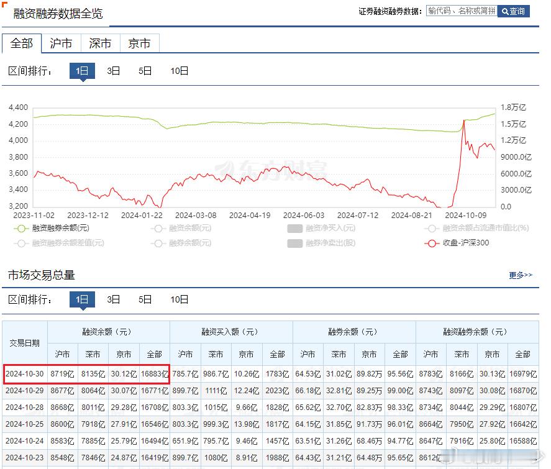Click the 2024-10-30 date cell
The image size is (551, 469).
(x=25, y=374)
